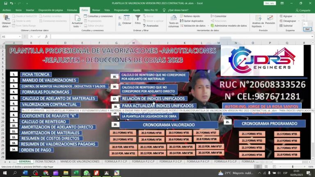Click the Undo arrow icon
Viewport: 315px width, 177px height.
coord(11,3)
